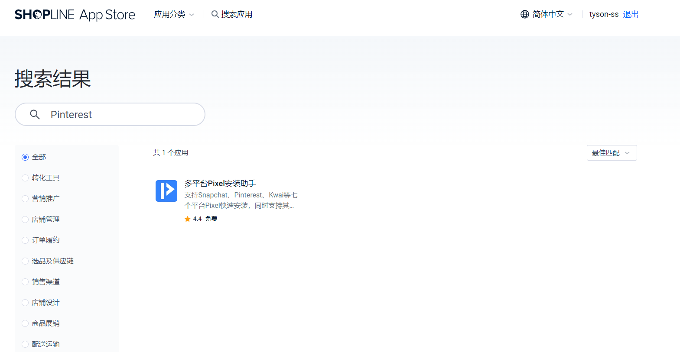Select the 全部 radio option
The height and width of the screenshot is (352, 680).
click(x=25, y=157)
